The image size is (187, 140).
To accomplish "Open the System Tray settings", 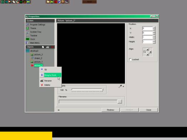I will click(x=36, y=32).
